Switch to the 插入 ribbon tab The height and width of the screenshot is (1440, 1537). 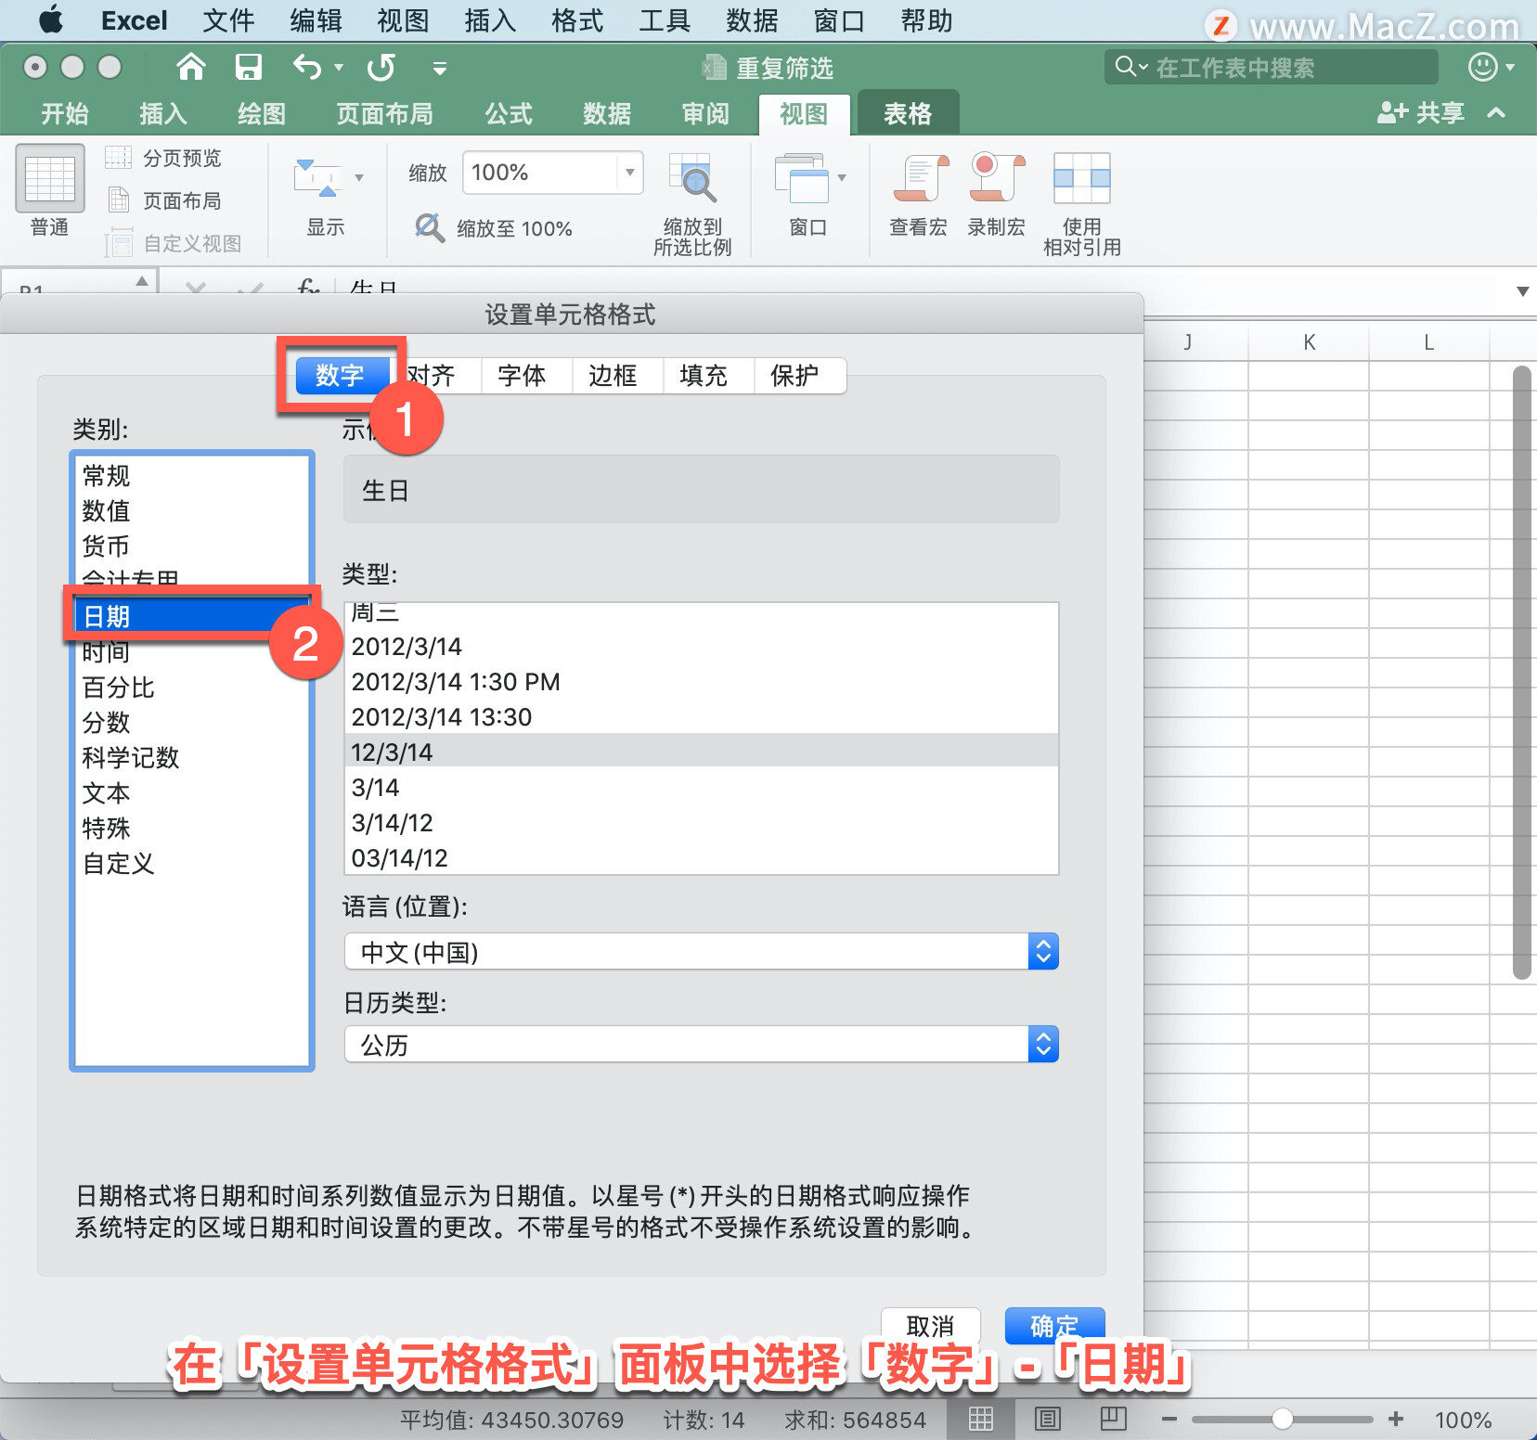[x=163, y=114]
